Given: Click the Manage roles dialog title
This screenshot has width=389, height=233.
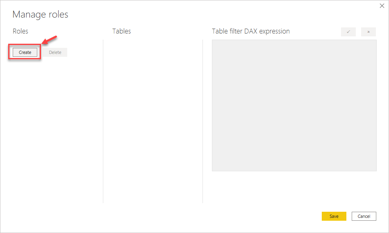Looking at the screenshot, I should 40,15.
